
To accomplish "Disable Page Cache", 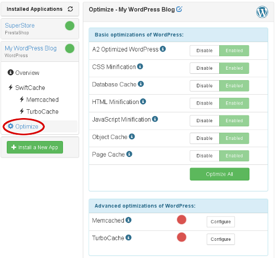I will [205, 156].
